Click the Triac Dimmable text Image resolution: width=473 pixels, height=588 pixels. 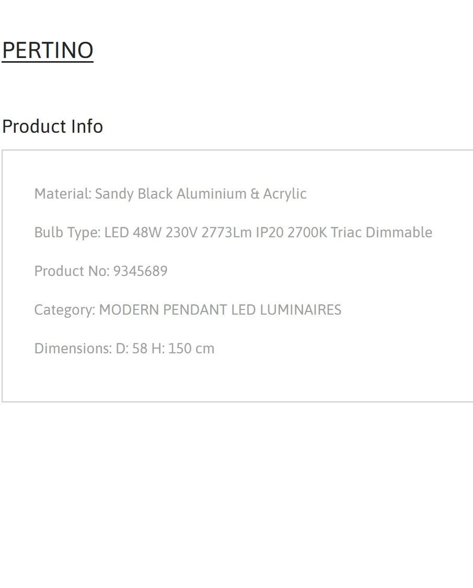coord(382,233)
